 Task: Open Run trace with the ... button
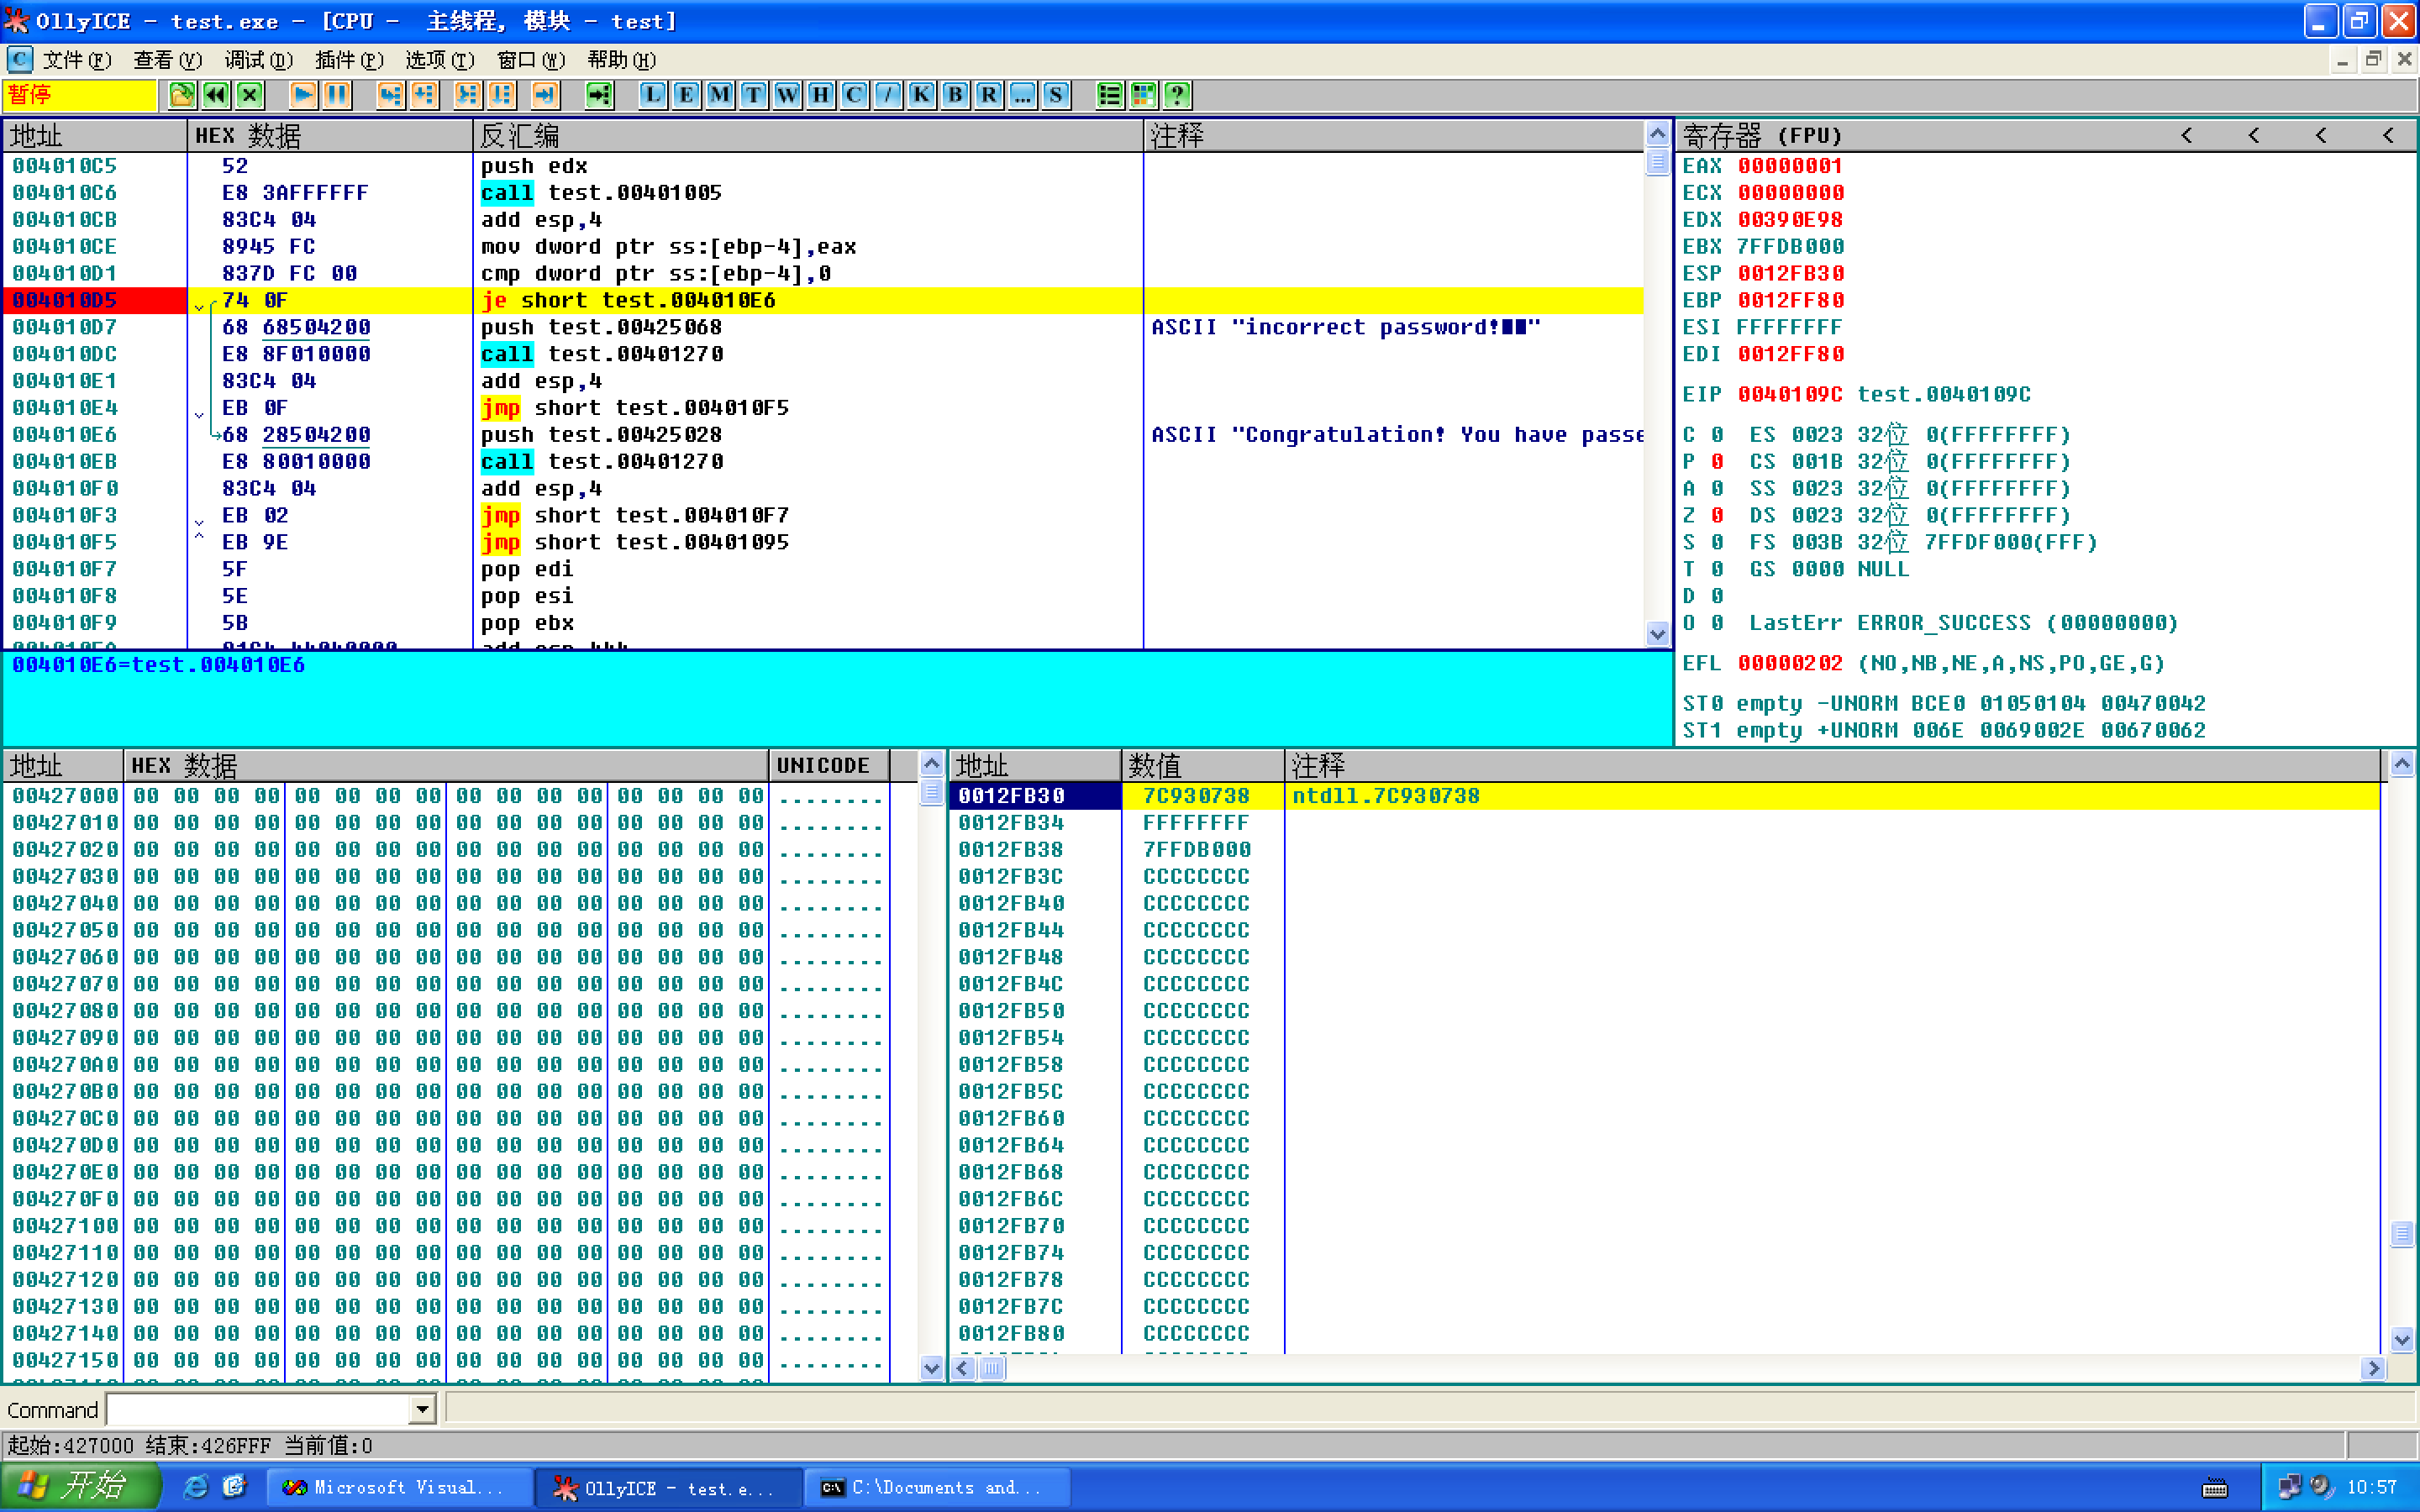[1023, 95]
